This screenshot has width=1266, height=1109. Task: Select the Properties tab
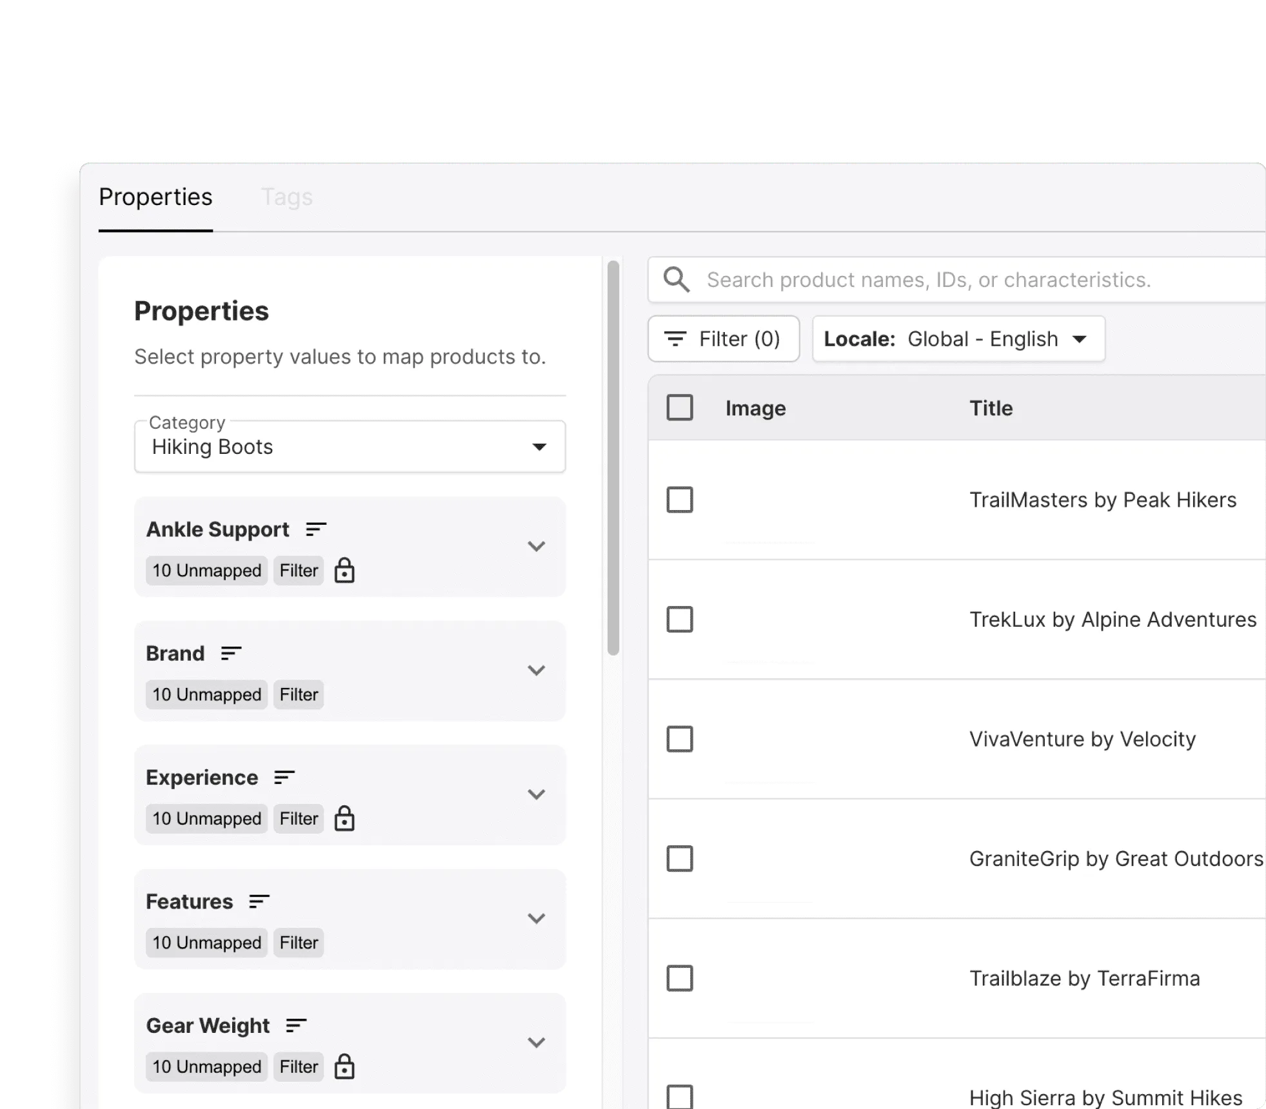click(x=155, y=197)
